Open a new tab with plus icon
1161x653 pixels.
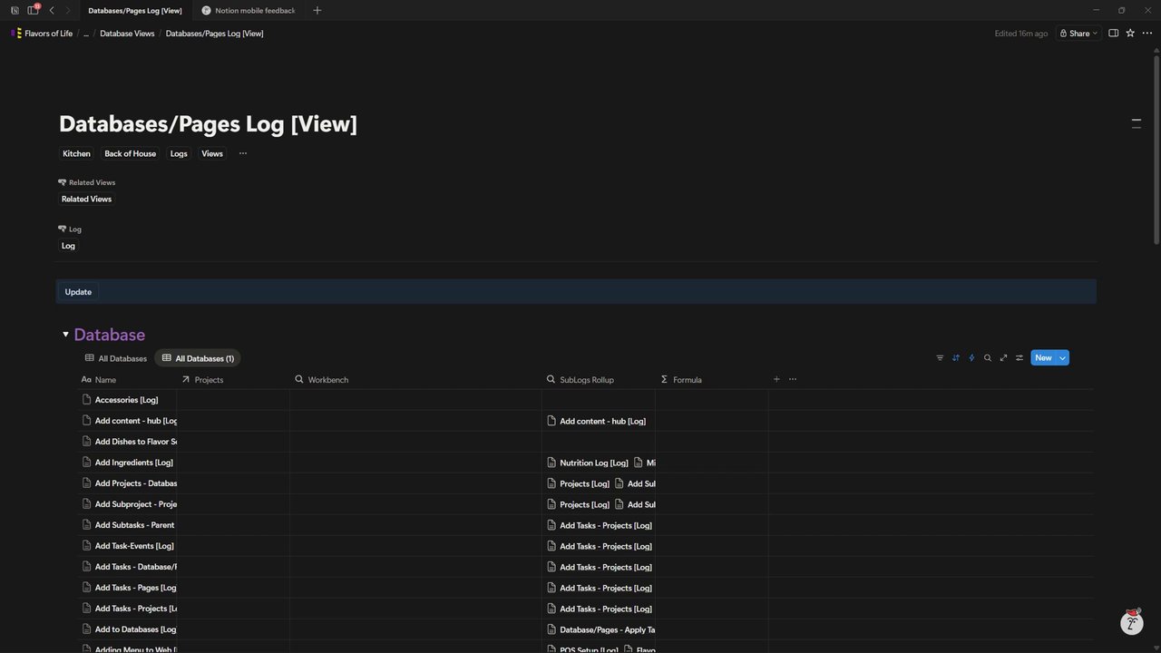(317, 10)
